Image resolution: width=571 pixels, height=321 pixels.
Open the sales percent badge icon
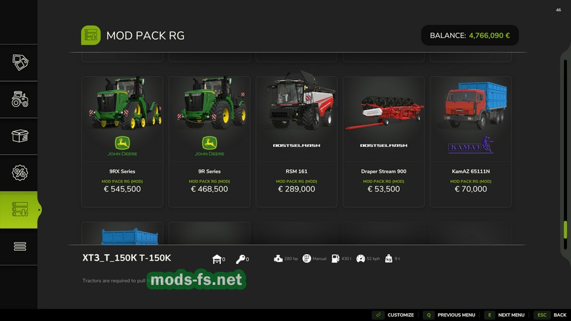pyautogui.click(x=20, y=173)
